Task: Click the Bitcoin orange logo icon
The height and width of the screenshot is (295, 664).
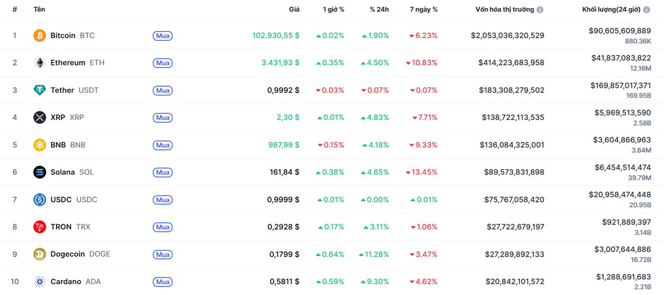Action: tap(40, 35)
